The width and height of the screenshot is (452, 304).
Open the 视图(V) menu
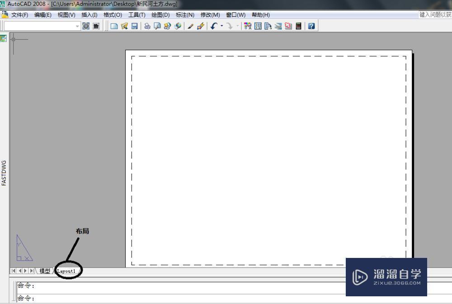pos(66,15)
